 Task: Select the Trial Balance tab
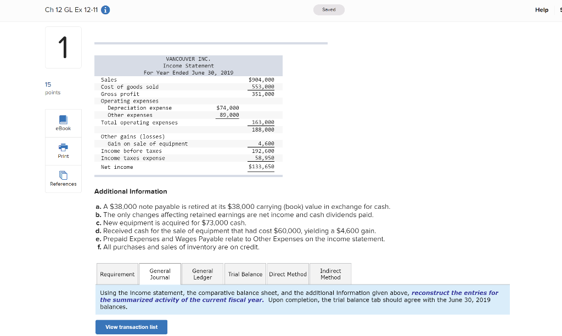[x=245, y=274]
